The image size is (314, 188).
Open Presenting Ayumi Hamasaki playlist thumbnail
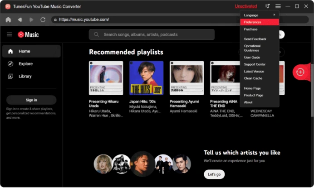tap(187, 78)
